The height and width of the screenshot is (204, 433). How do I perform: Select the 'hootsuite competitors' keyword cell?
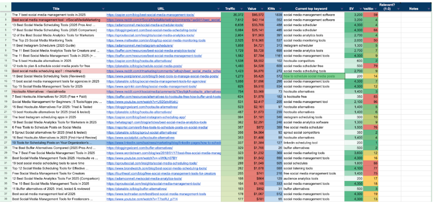click(314, 61)
